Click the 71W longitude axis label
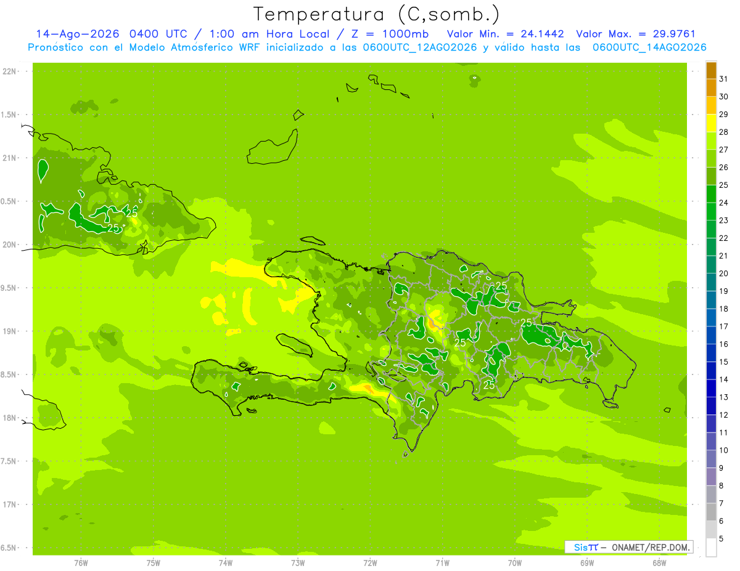 [x=442, y=563]
